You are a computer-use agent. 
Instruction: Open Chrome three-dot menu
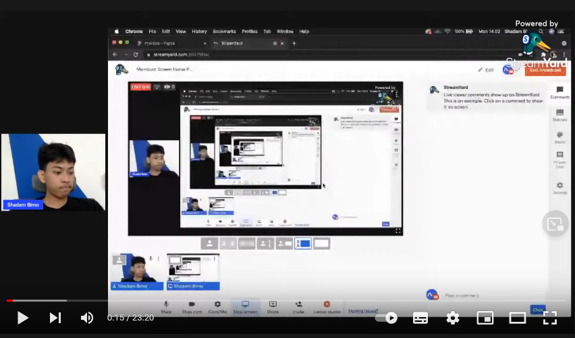564,55
